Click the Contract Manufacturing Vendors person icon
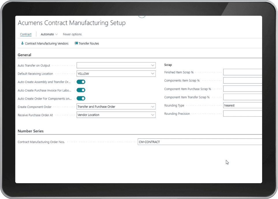This screenshot has height=199, width=278. [x=22, y=43]
